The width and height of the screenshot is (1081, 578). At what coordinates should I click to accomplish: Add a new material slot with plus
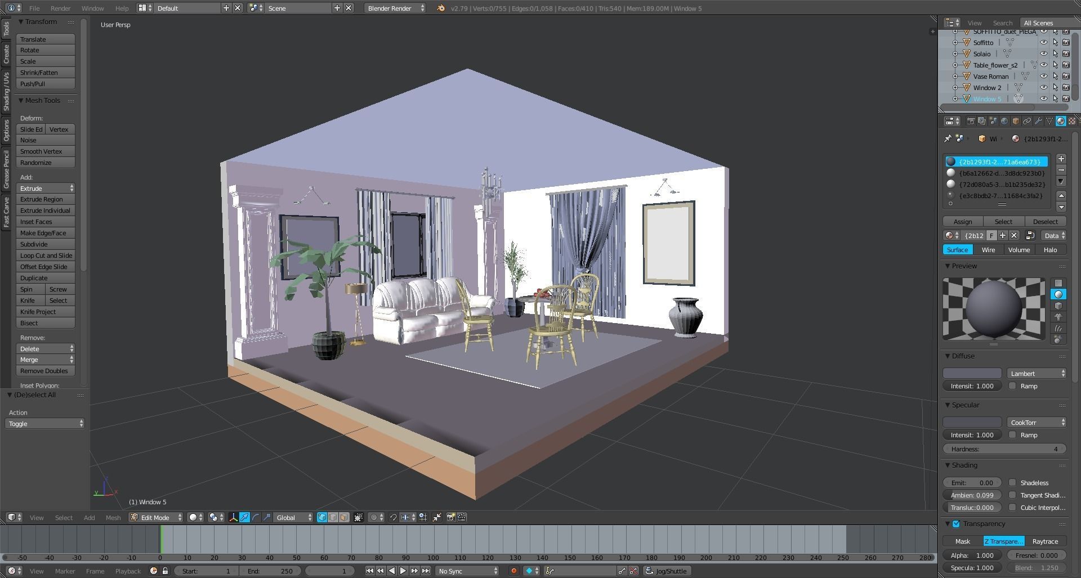pos(1061,159)
